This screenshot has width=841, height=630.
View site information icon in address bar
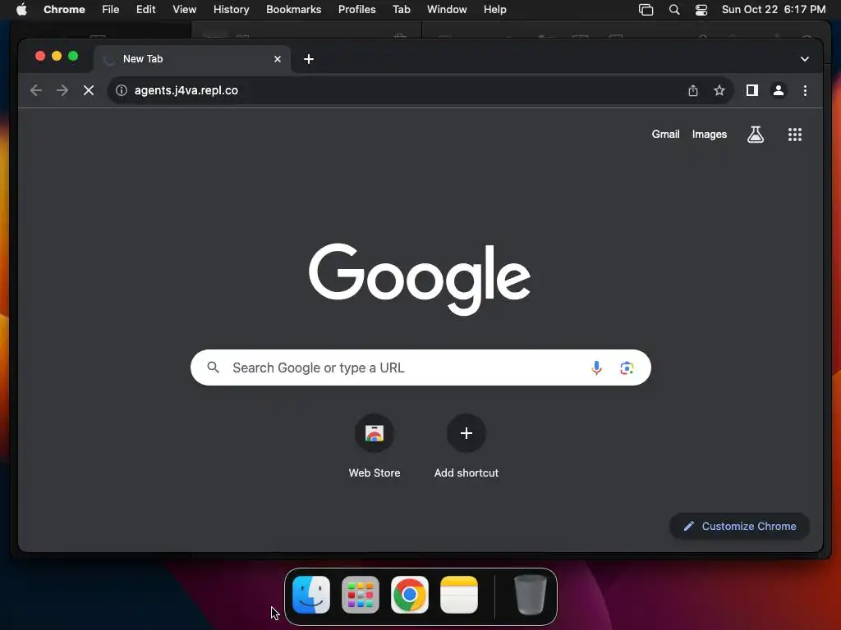[122, 90]
